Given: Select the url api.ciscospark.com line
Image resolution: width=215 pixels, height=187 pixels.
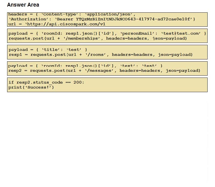Looking at the screenshot, I should 57,24.
